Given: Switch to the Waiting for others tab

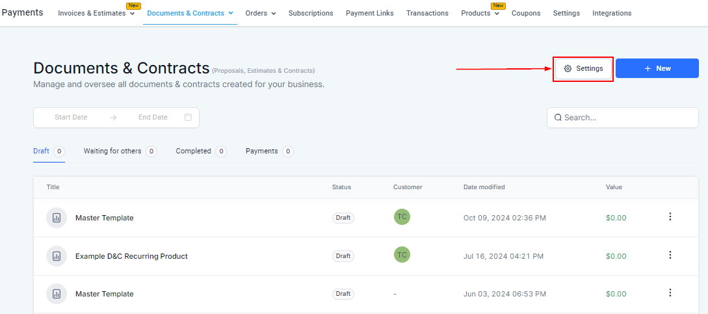Looking at the screenshot, I should [x=112, y=151].
